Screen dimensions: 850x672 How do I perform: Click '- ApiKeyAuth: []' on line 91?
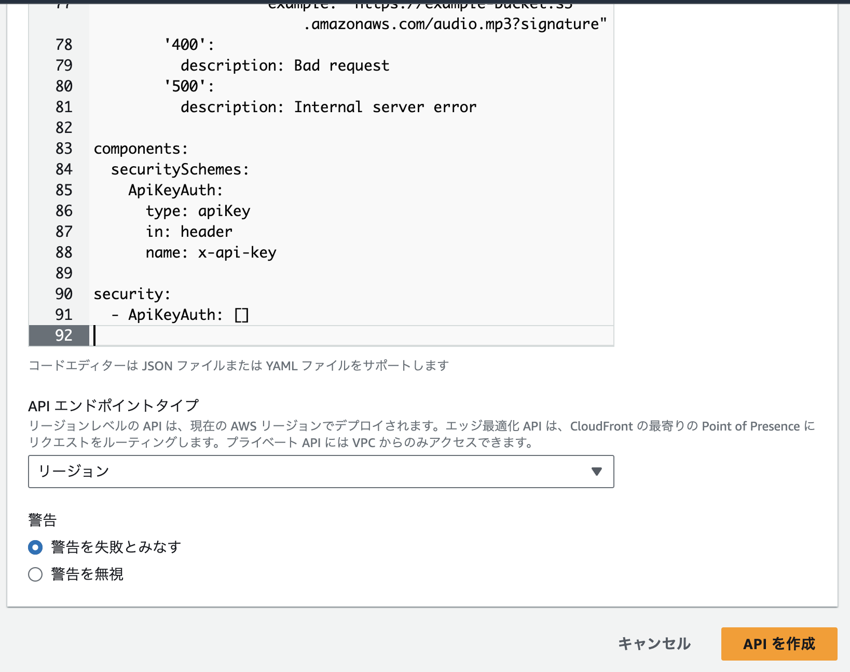coord(180,315)
